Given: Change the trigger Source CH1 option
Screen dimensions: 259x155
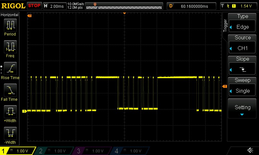Looking at the screenshot, I should pos(242,45).
